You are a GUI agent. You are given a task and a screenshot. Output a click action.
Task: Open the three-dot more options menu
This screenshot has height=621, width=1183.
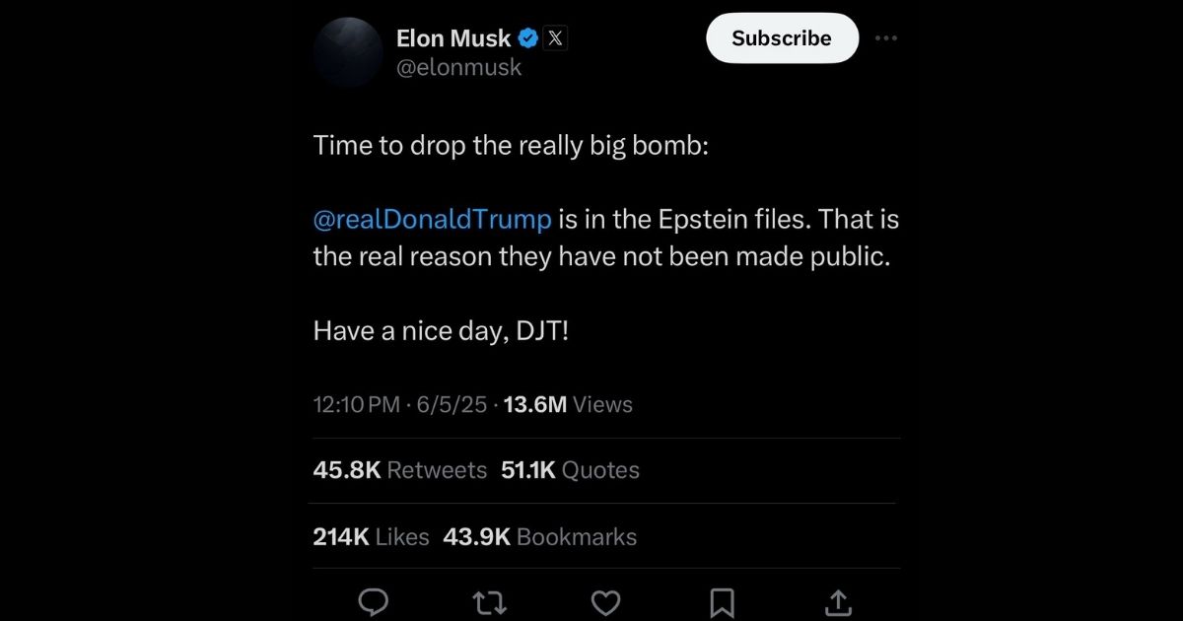click(x=885, y=37)
